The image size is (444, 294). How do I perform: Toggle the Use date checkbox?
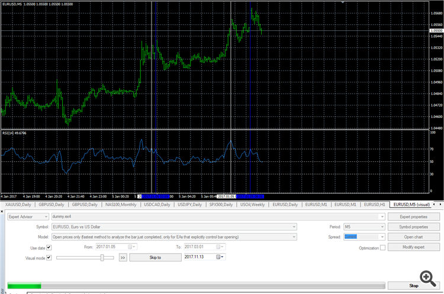49,248
